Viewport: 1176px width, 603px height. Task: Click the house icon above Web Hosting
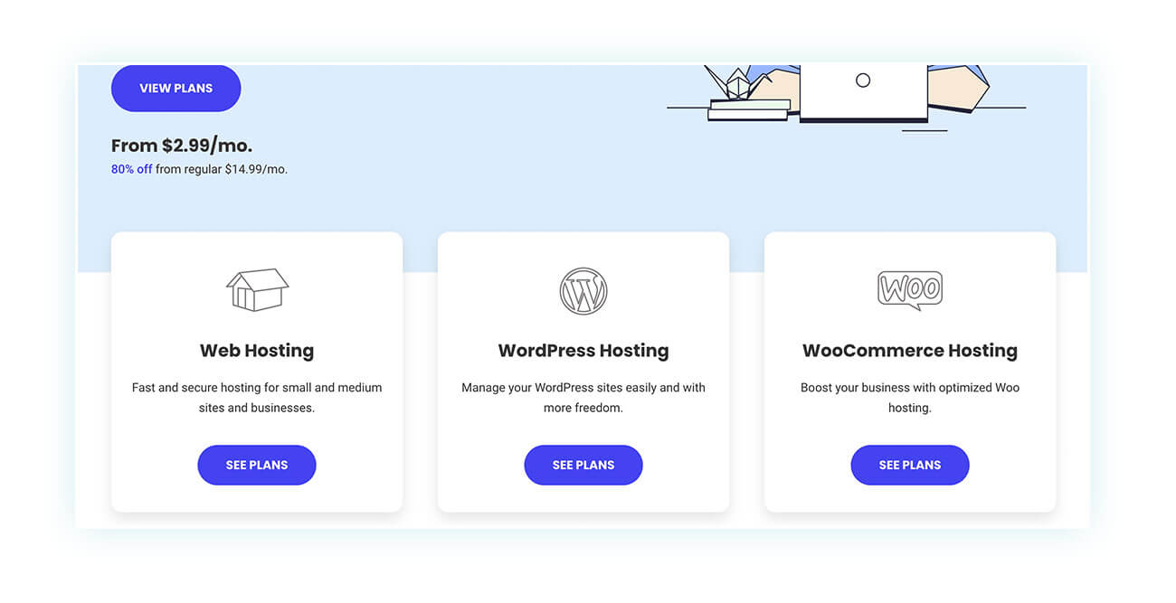tap(257, 290)
